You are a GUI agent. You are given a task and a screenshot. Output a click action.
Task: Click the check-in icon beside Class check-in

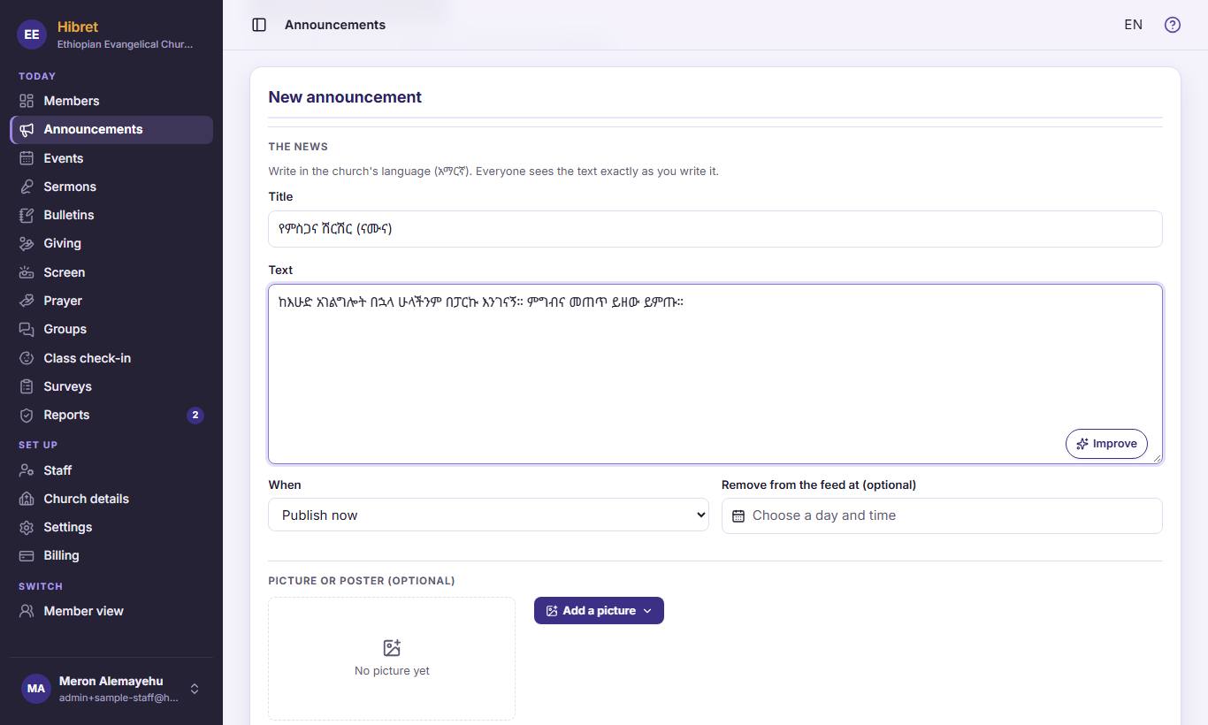pos(27,358)
